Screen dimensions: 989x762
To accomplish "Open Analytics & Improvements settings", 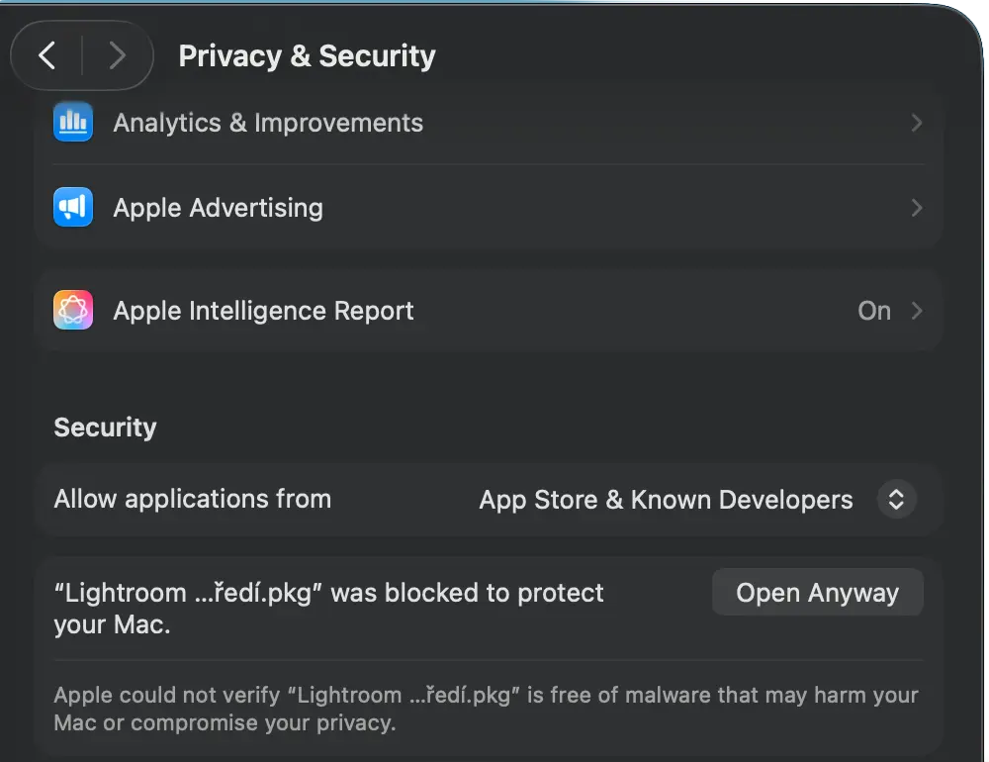I will point(269,123).
